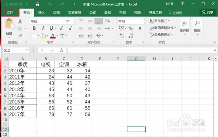218x137 pixels.
Task: Open the Quick Access Toolbar customize dropdown
Action: 74,4
